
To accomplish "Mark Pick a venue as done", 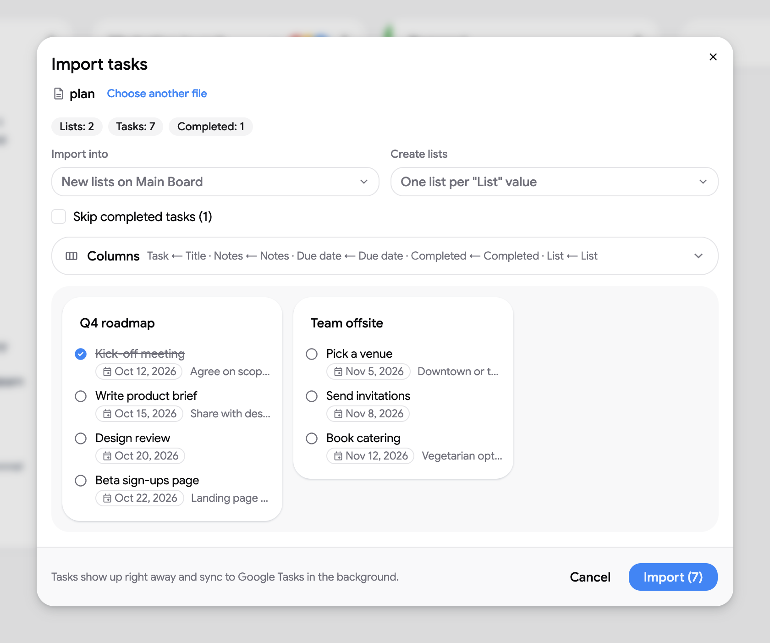I will click(x=312, y=354).
